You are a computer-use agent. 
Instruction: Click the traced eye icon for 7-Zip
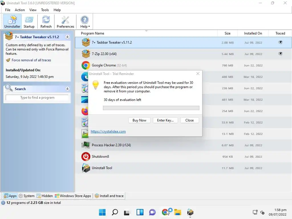[x=280, y=54]
